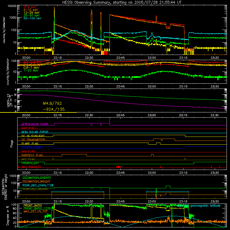Click the REAR_DEC_WEIGHT legend label
The image size is (230, 230).
click(x=35, y=189)
